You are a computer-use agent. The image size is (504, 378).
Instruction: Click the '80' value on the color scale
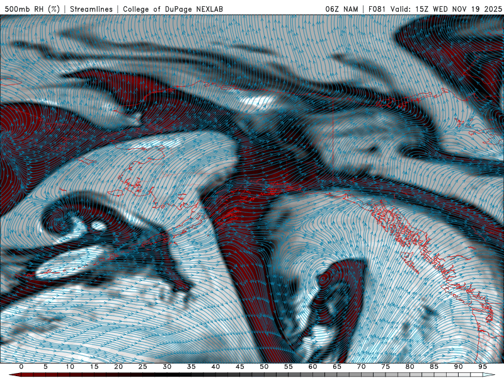tap(410, 367)
